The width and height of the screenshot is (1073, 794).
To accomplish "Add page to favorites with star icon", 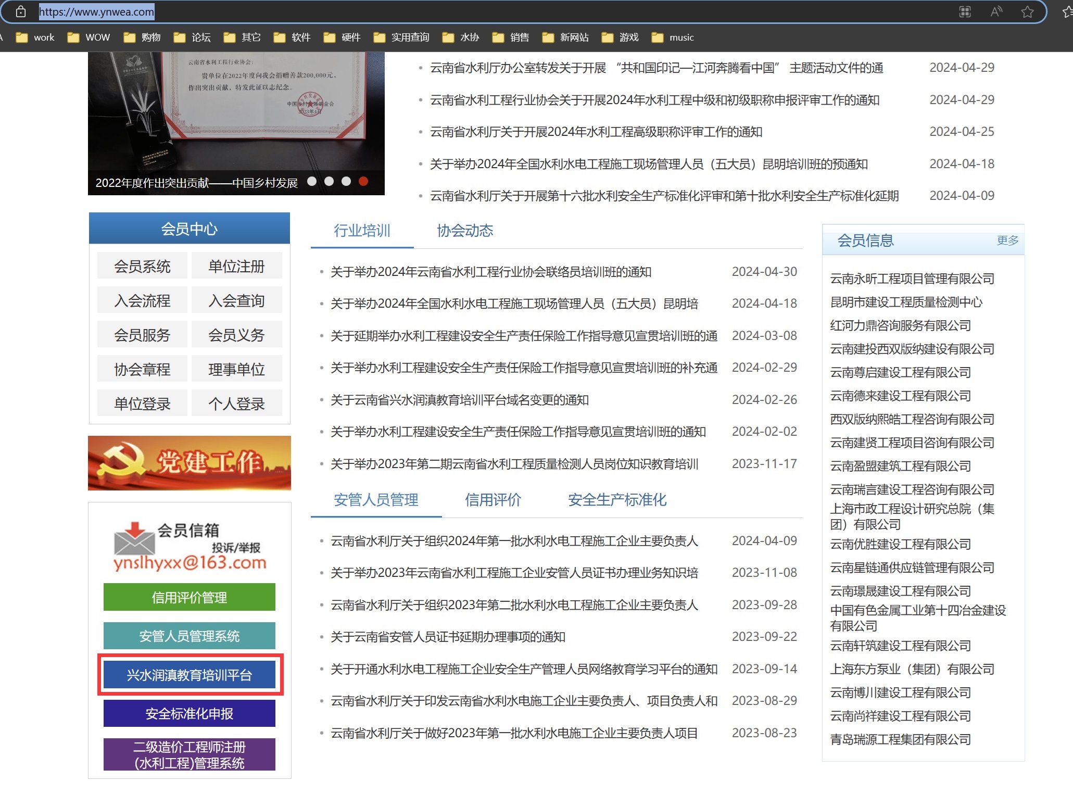I will pyautogui.click(x=1027, y=11).
